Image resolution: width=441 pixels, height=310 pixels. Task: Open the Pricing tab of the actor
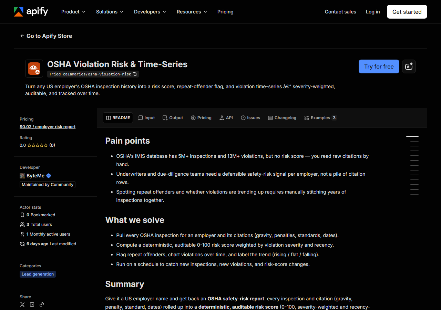click(x=201, y=118)
